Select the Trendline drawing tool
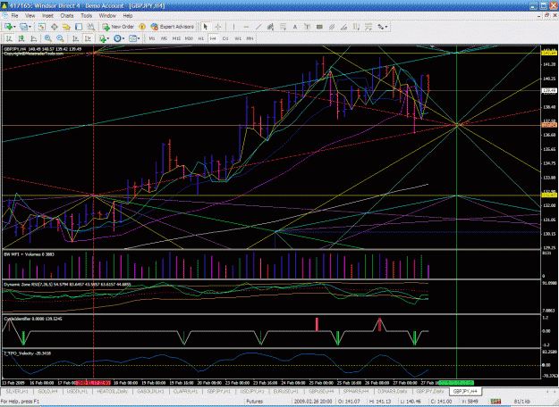The image size is (559, 407). (258, 27)
